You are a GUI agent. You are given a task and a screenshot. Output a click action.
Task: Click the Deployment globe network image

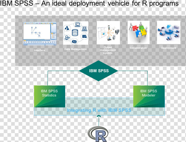tap(169, 32)
